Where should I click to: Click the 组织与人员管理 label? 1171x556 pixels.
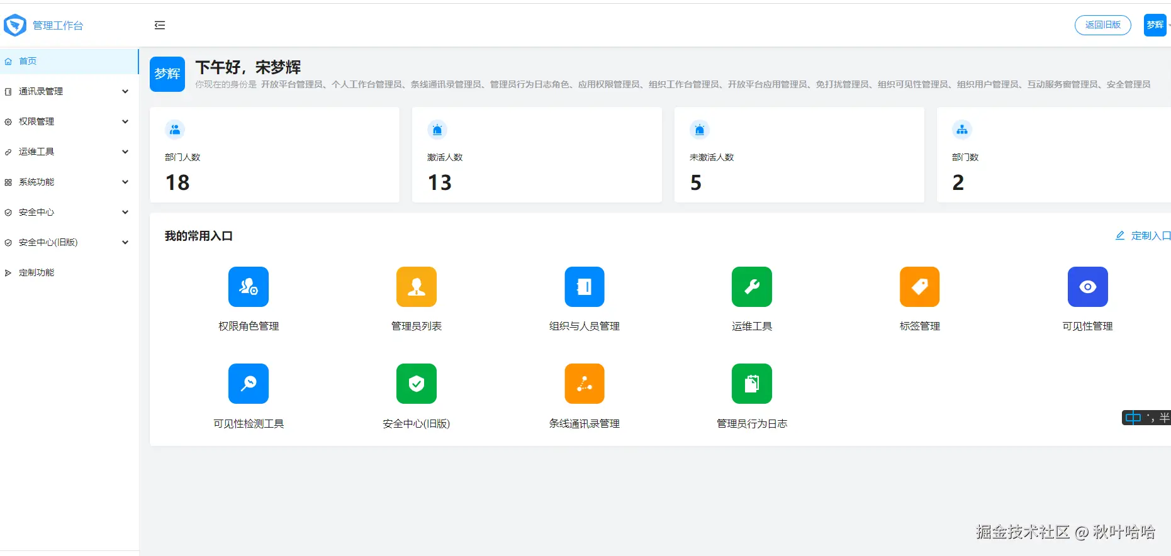(585, 326)
